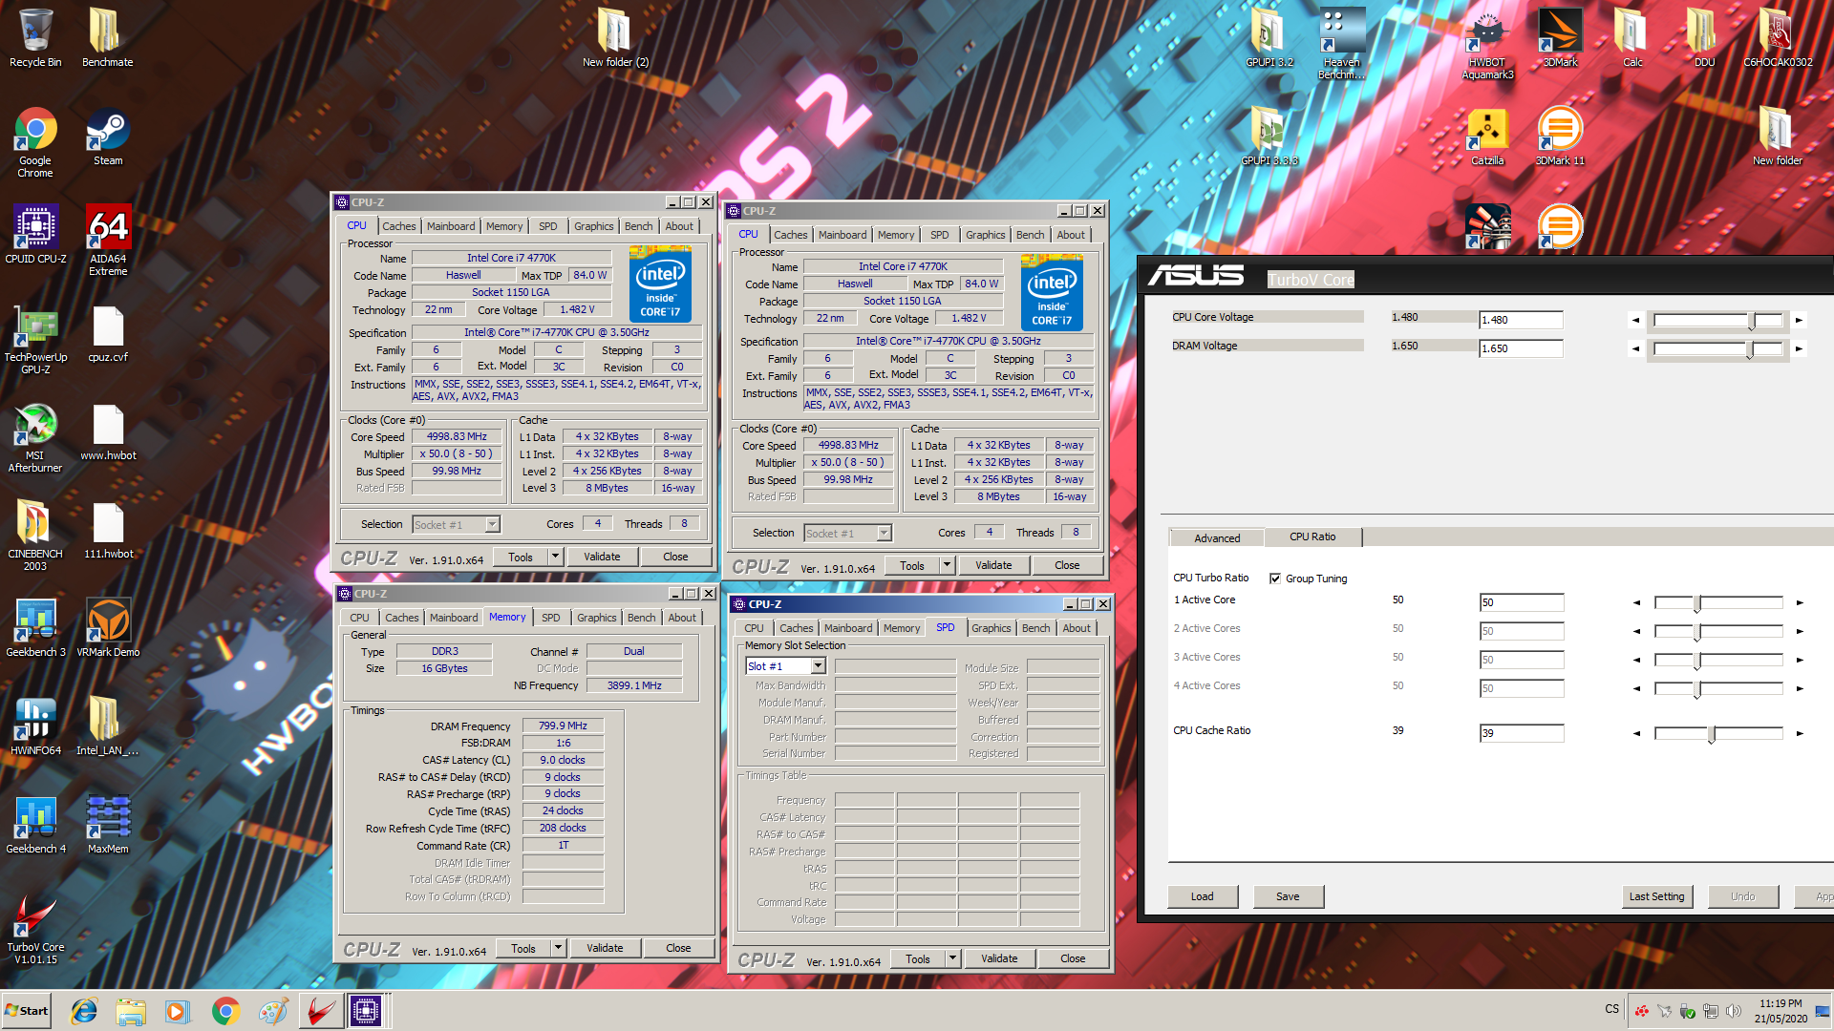Adjust the CPU Cache Ratio slider
This screenshot has height=1031, width=1834.
click(x=1717, y=733)
